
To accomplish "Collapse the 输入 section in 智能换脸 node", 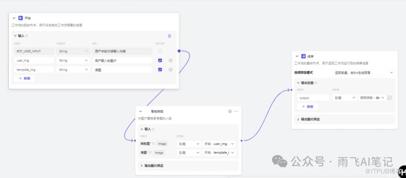I will [142, 129].
